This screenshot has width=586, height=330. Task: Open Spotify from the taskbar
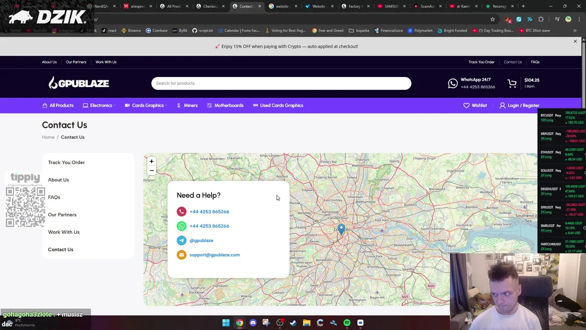[x=347, y=323]
